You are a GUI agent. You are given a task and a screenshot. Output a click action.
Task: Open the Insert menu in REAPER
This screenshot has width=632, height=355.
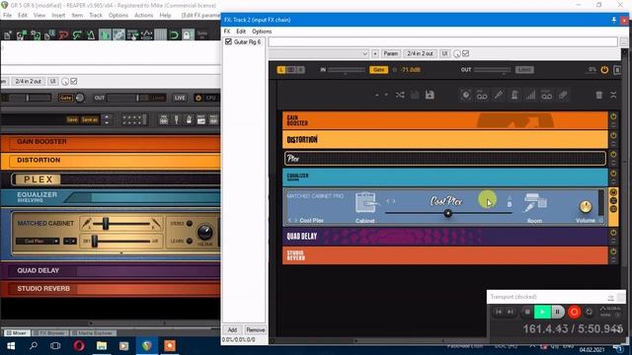point(58,16)
